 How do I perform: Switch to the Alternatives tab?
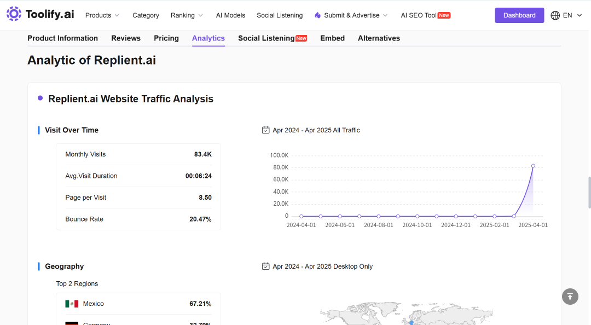point(379,38)
